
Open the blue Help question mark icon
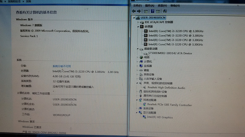click(x=153, y=11)
